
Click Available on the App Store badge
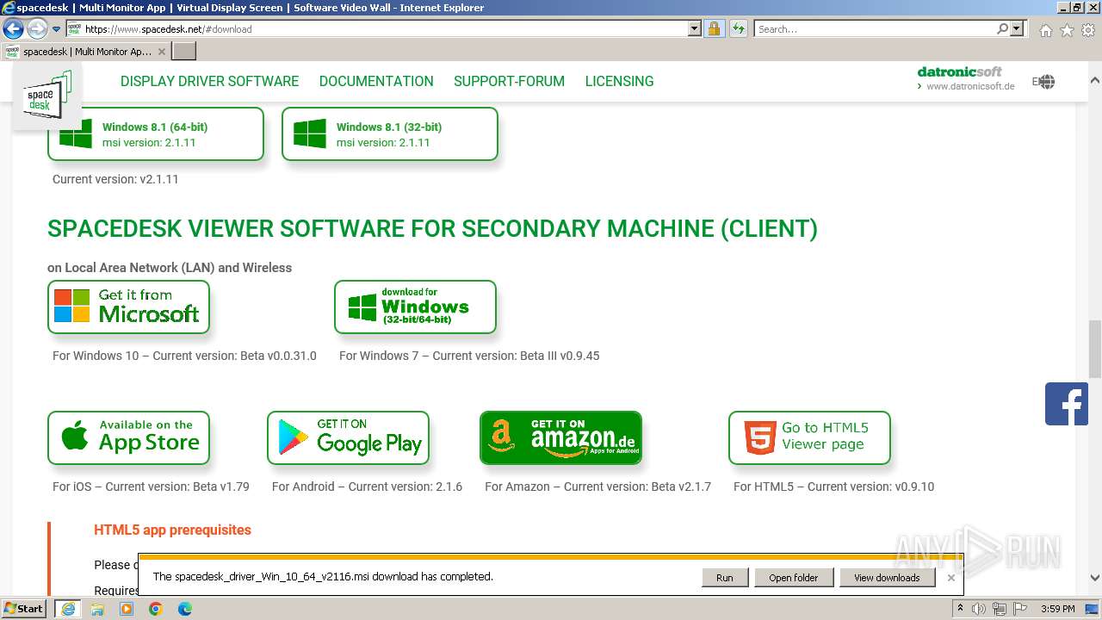point(128,437)
